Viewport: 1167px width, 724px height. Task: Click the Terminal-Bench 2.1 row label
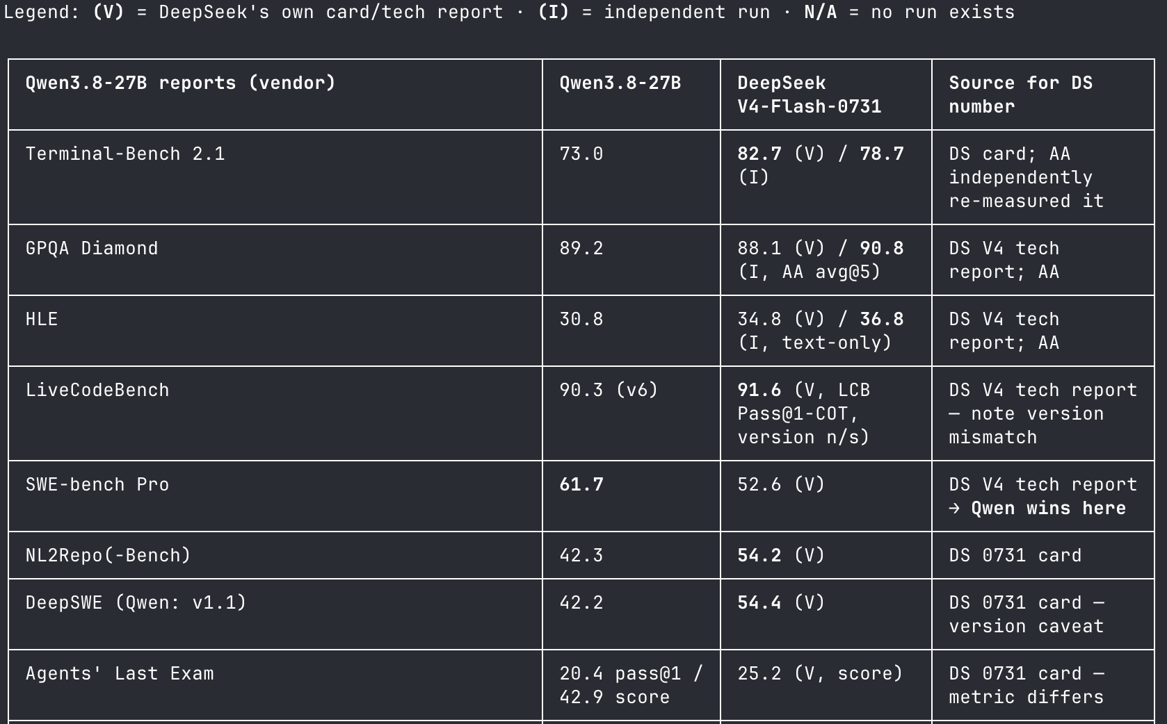(x=125, y=154)
